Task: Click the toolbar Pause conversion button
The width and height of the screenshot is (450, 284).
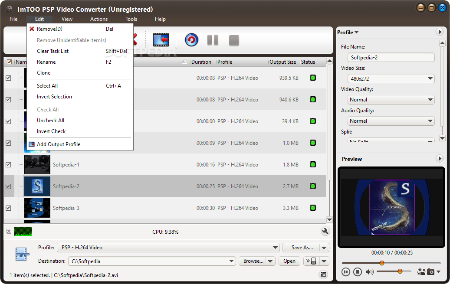Action: (213, 40)
